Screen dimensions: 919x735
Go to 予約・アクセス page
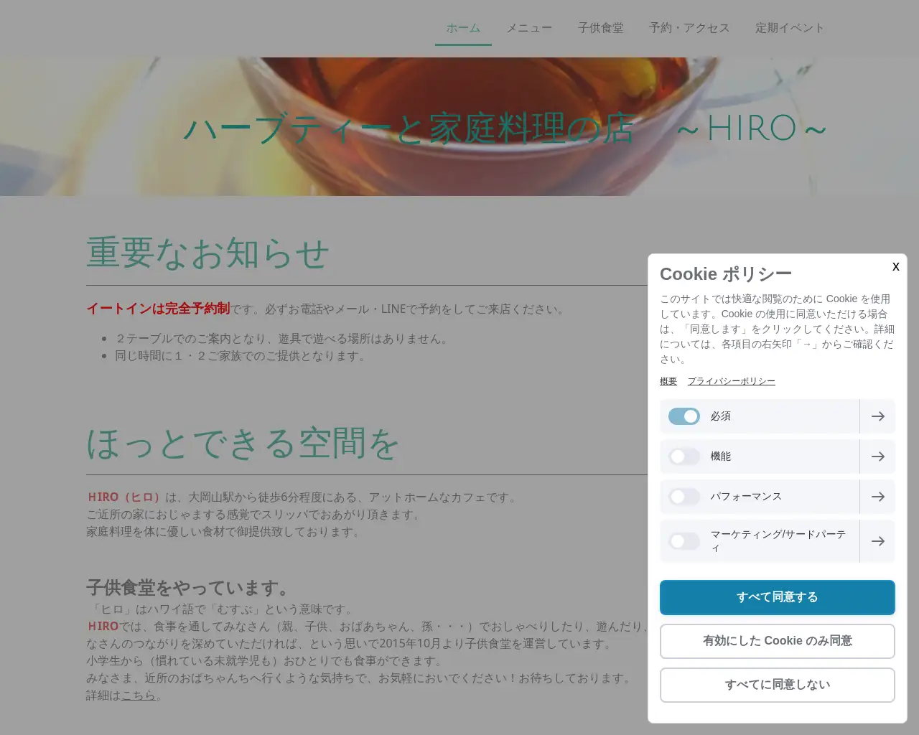point(689,28)
